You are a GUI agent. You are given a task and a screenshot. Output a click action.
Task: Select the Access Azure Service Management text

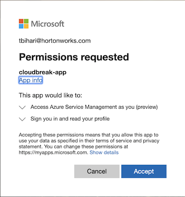click(x=94, y=107)
